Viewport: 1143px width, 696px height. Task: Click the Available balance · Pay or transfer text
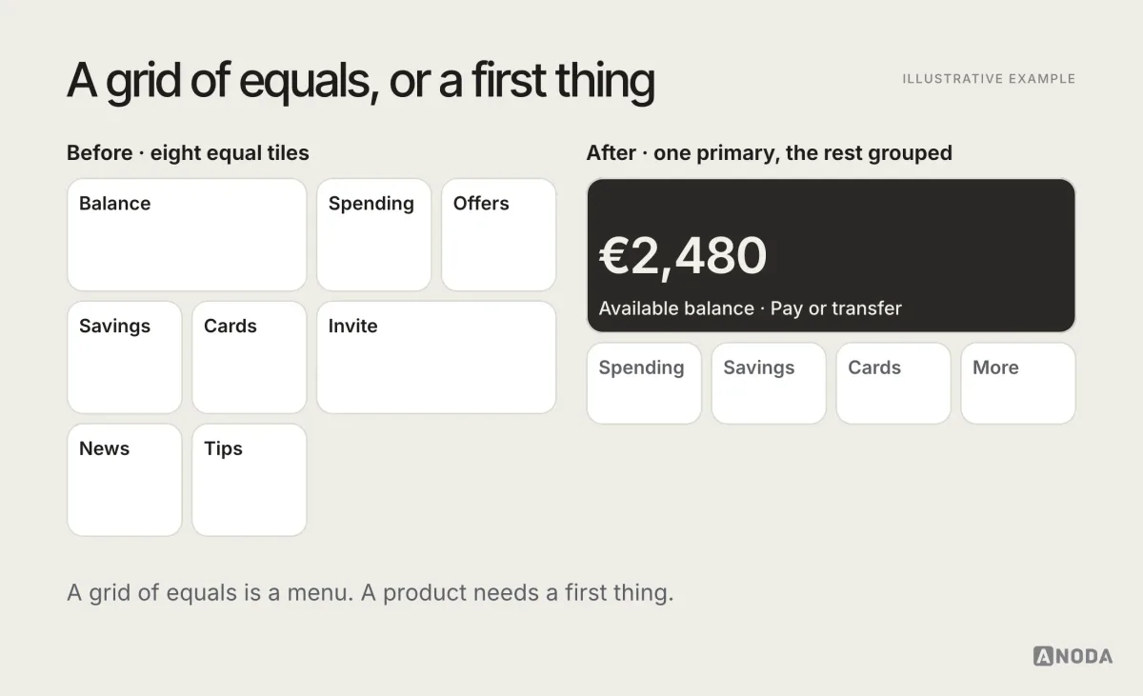pyautogui.click(x=751, y=308)
